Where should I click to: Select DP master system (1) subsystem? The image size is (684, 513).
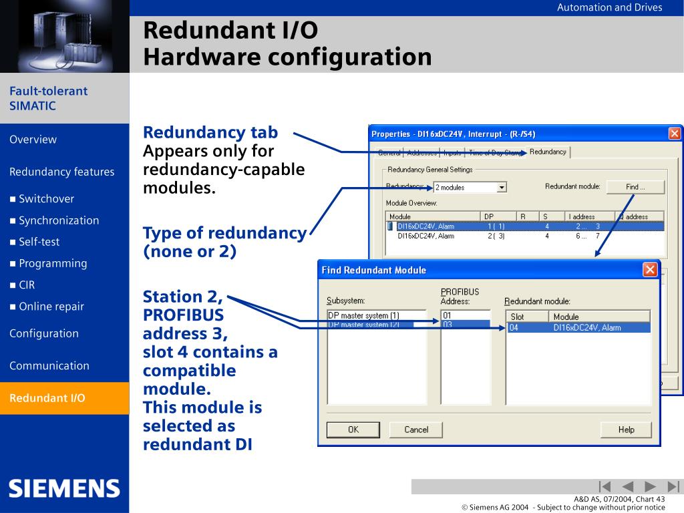coord(377,315)
